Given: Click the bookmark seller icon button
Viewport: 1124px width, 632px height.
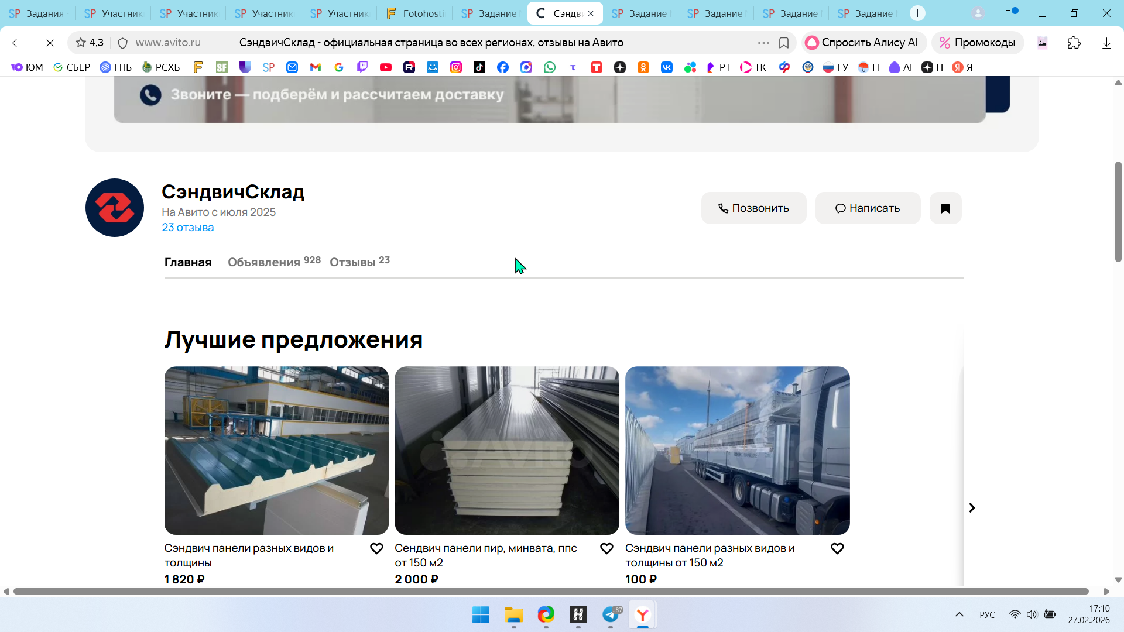Looking at the screenshot, I should [945, 208].
